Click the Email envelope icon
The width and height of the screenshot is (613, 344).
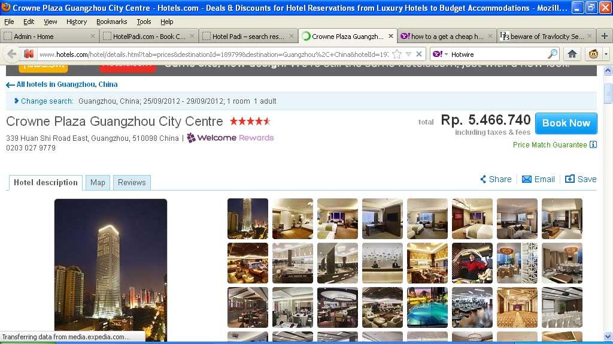[527, 179]
